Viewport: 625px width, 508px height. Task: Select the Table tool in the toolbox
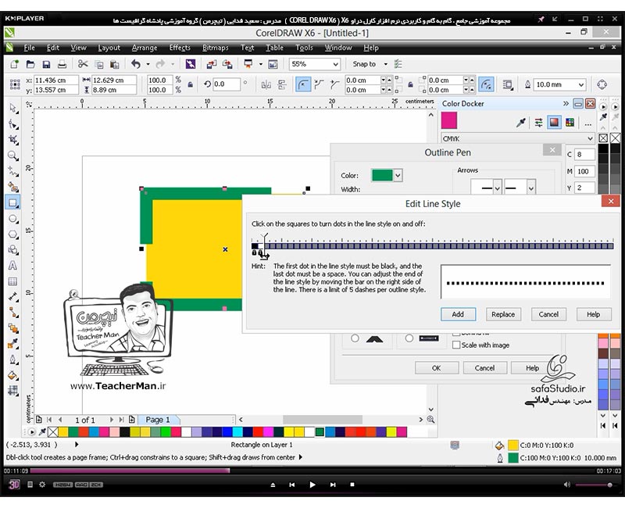point(13,281)
